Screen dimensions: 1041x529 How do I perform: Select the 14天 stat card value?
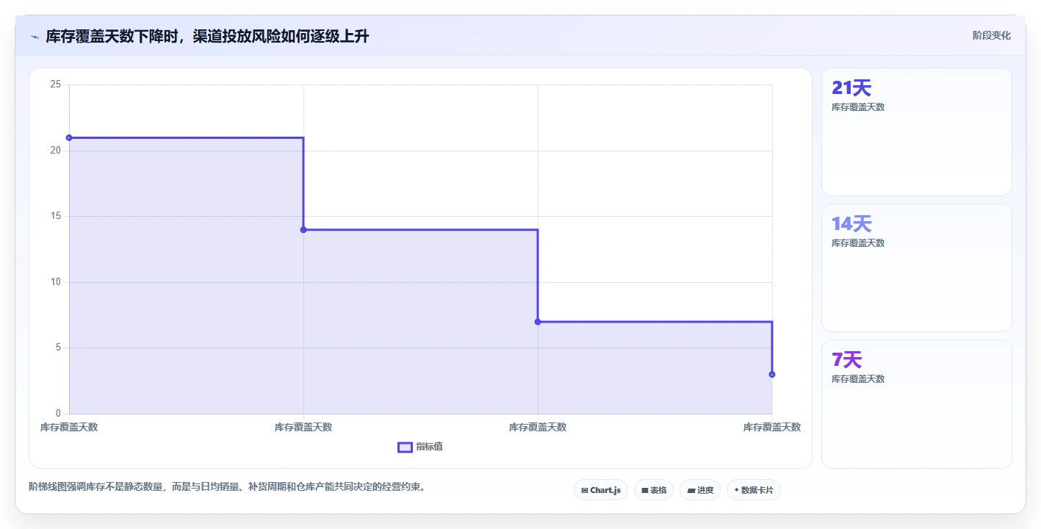[851, 224]
